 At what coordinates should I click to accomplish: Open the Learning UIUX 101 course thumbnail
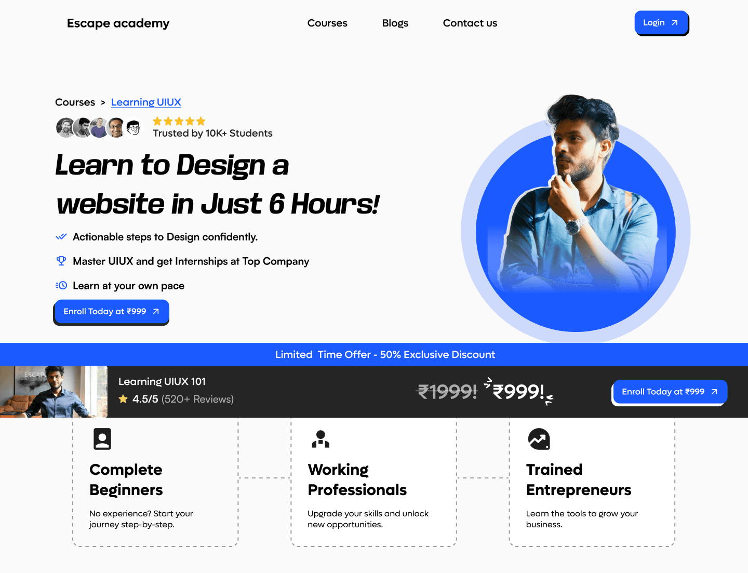pyautogui.click(x=54, y=392)
